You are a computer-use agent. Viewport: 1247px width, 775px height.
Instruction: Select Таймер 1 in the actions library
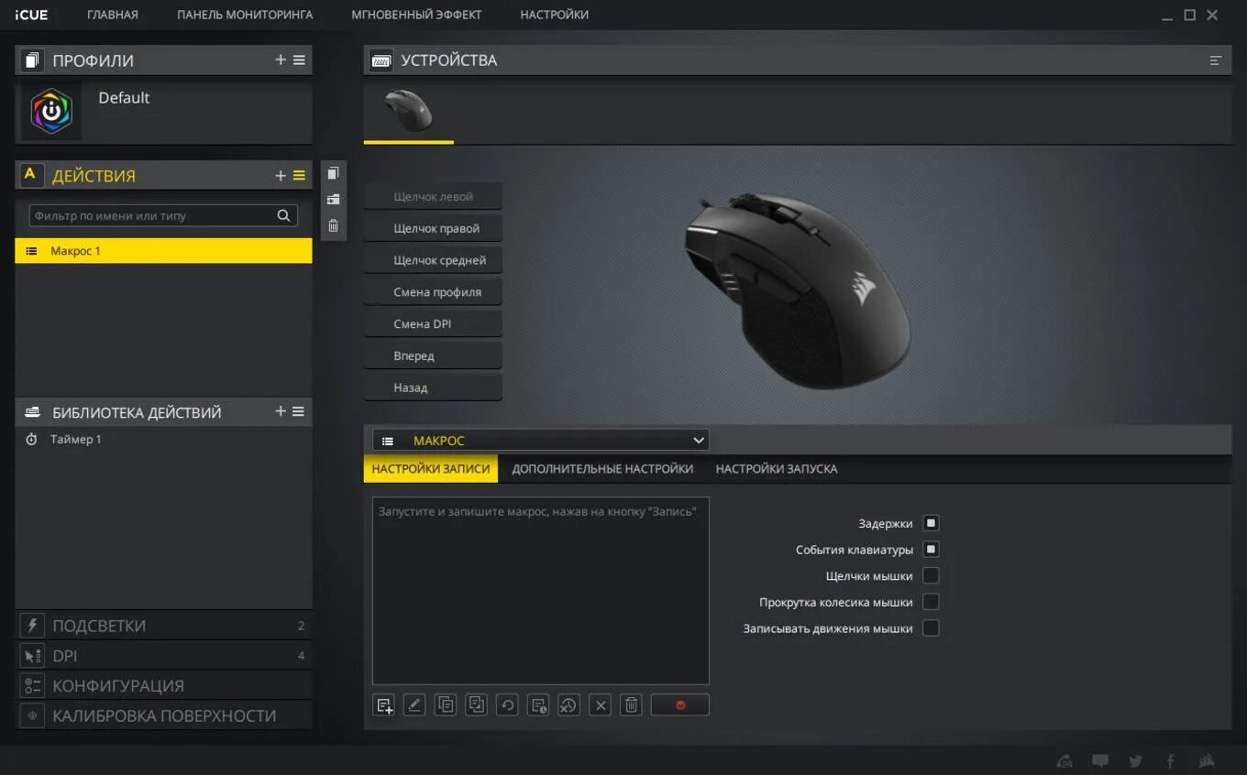click(163, 440)
